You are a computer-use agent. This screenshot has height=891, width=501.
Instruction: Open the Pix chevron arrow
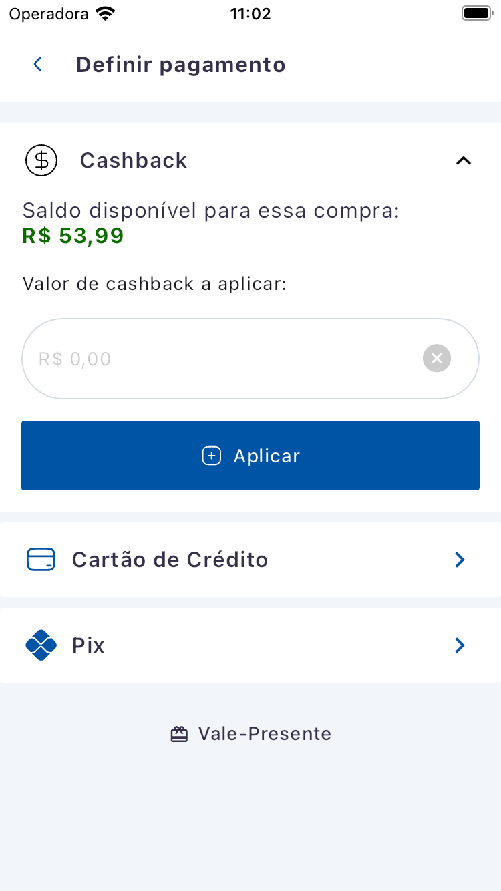click(x=460, y=645)
